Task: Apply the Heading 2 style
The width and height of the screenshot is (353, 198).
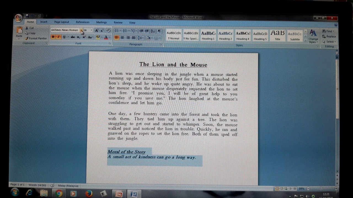Action: [225, 35]
